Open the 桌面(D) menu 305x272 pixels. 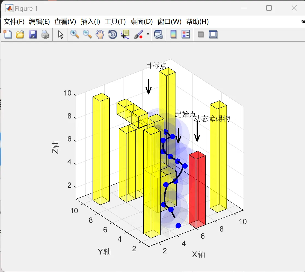tap(142, 21)
